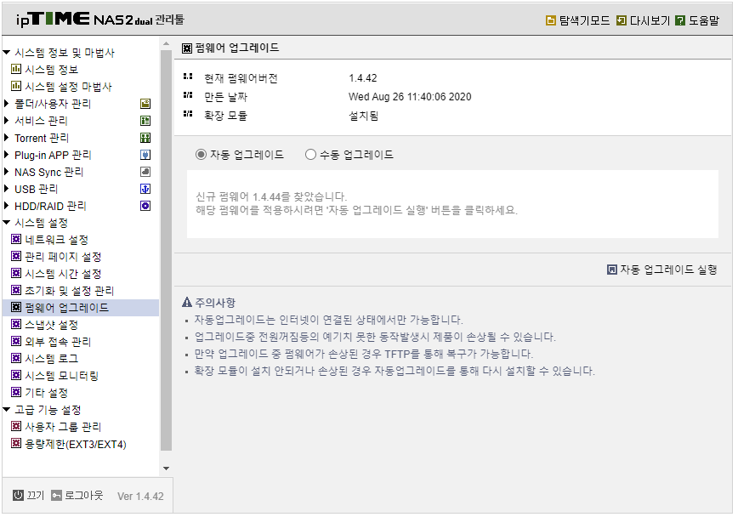Click the icon beside 기타 설정
The width and height of the screenshot is (738, 517).
(x=16, y=392)
